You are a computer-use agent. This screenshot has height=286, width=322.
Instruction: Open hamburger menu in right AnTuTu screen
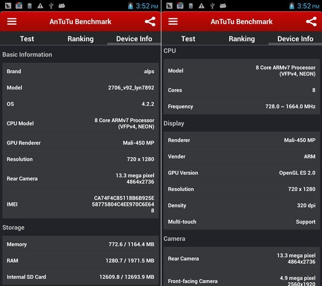[x=173, y=21]
